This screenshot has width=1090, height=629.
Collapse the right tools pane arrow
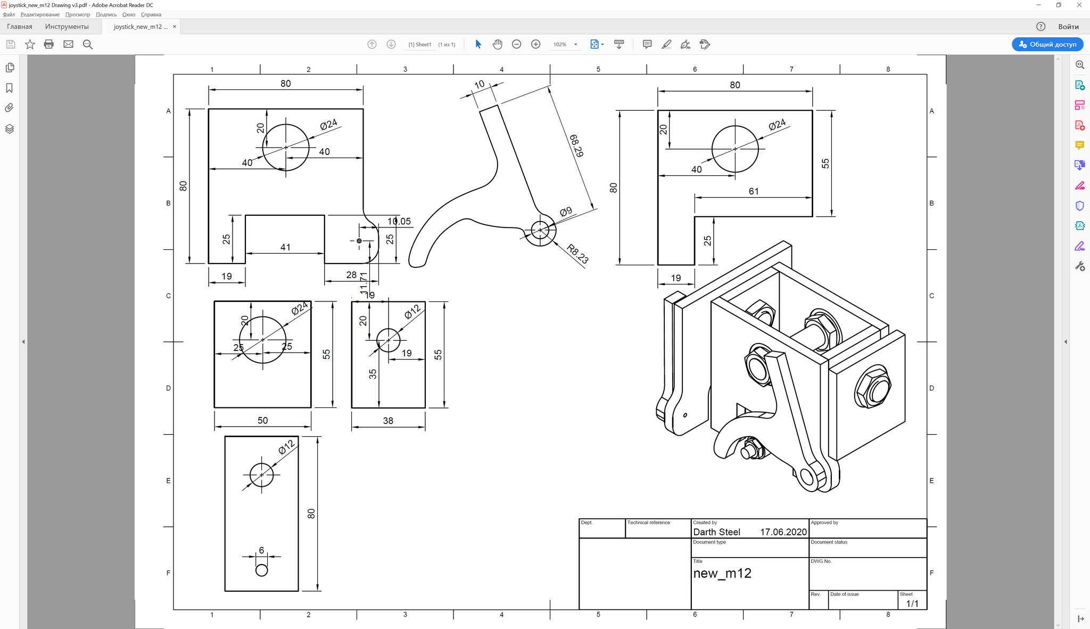coord(1066,341)
